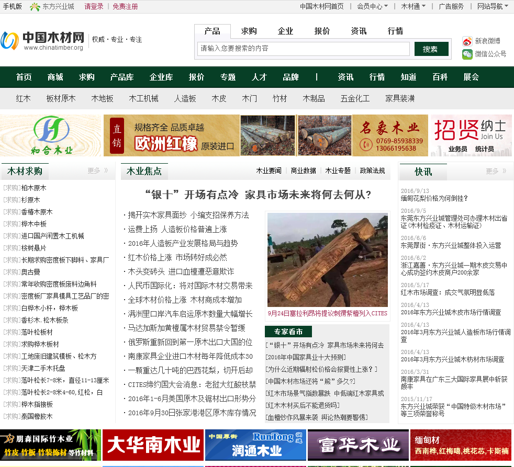Viewport: 514px width, 467px height.
Task: Go to 家具装潢 category
Action: pyautogui.click(x=400, y=98)
